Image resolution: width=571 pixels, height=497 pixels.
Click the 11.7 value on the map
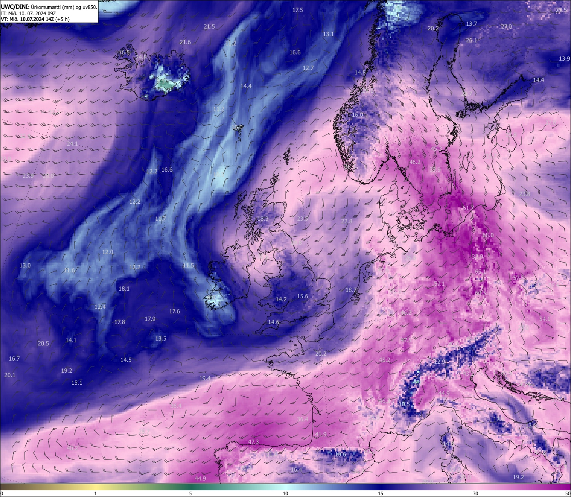point(161,218)
